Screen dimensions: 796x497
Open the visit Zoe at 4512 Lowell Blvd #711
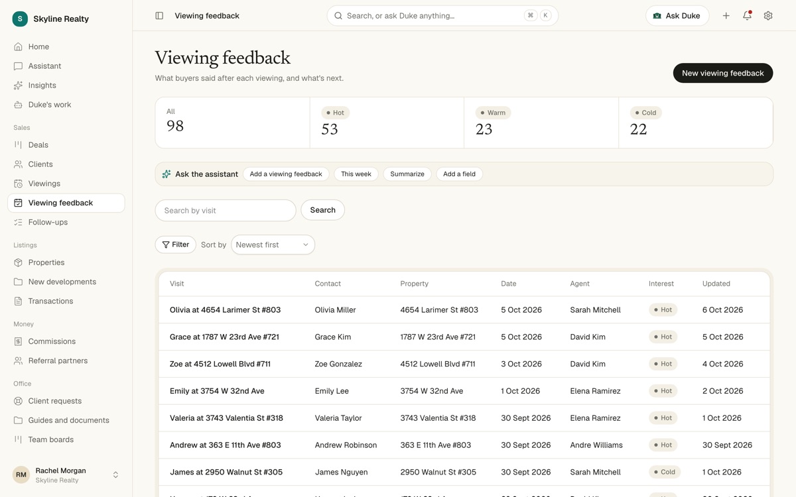coord(220,364)
